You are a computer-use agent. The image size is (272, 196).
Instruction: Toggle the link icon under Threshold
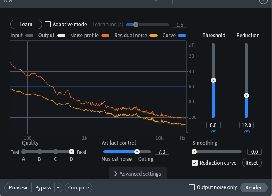coord(214,132)
